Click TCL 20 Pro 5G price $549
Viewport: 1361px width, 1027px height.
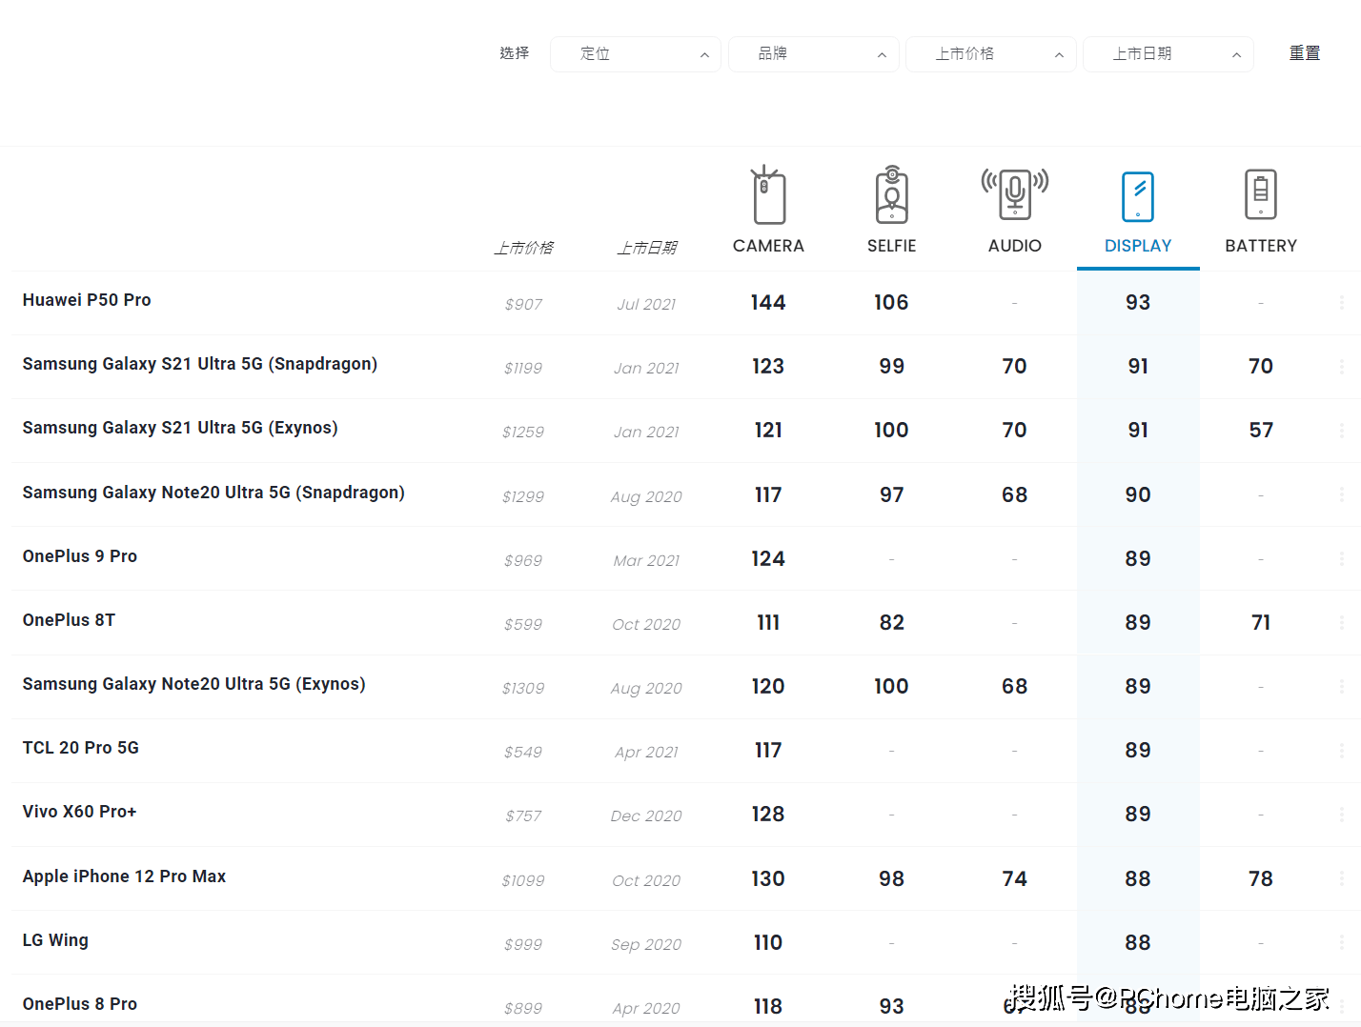click(x=523, y=753)
